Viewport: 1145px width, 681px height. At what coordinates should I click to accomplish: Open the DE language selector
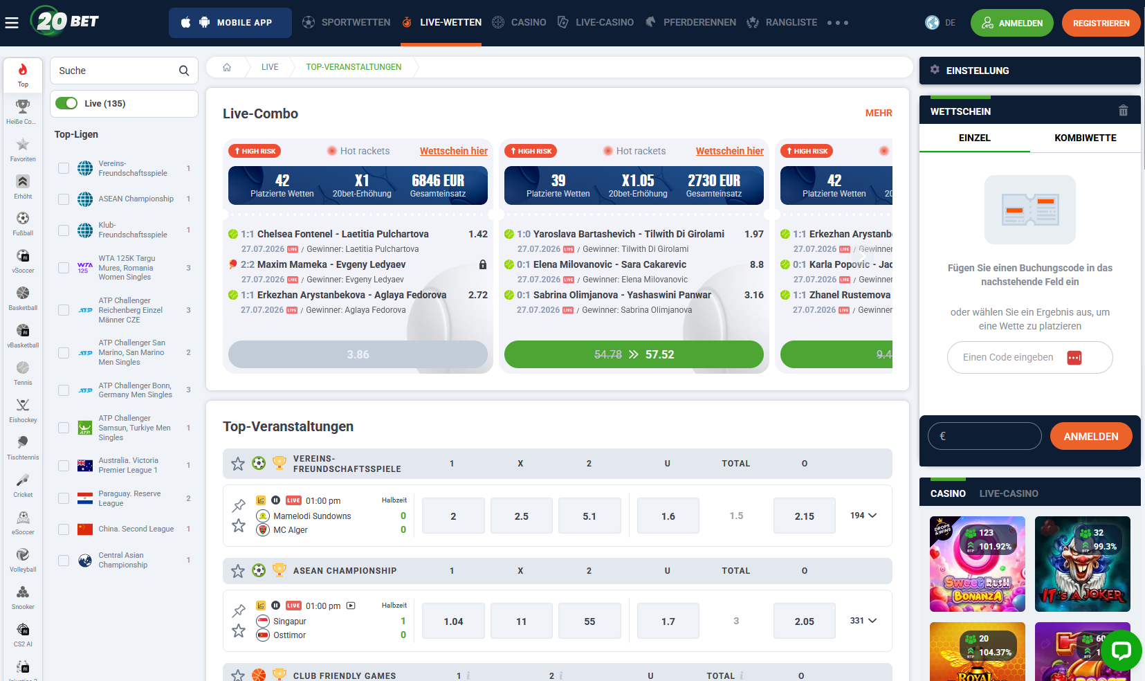tap(940, 23)
